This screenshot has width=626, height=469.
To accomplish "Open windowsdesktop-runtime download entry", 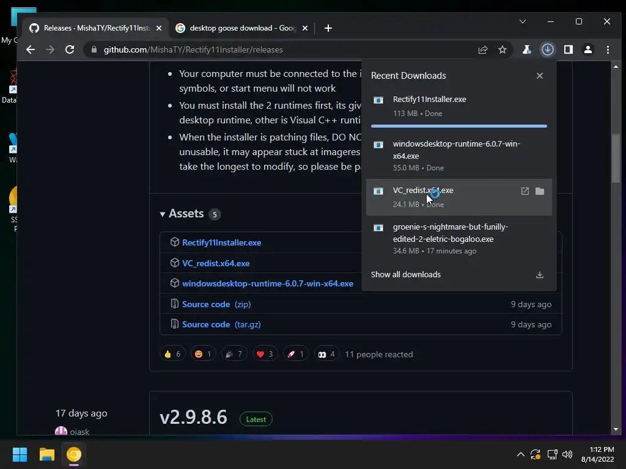I will pos(458,156).
